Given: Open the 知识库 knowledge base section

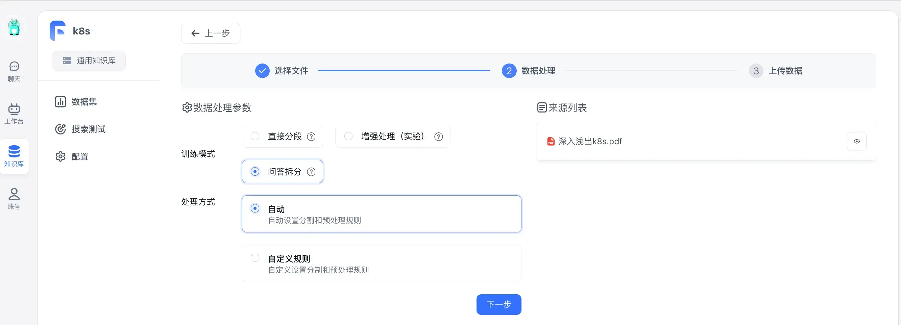Looking at the screenshot, I should coord(14,156).
